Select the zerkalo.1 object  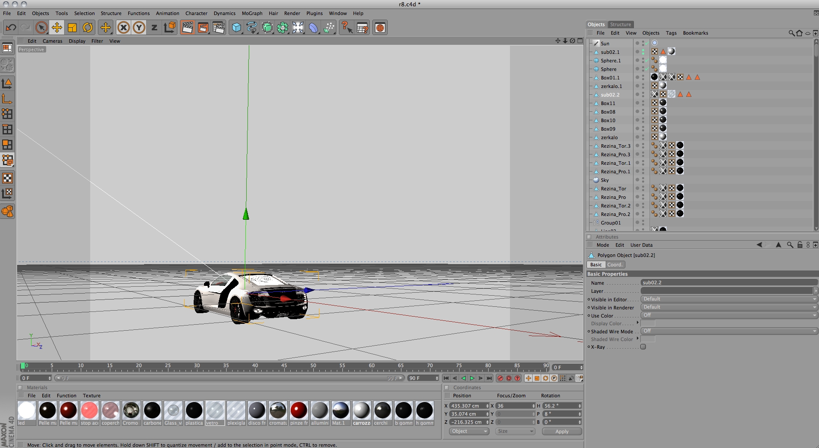click(611, 86)
